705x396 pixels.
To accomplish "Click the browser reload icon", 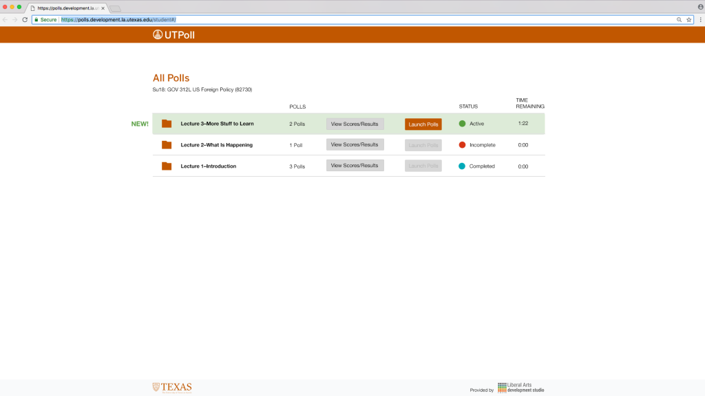I will (25, 20).
